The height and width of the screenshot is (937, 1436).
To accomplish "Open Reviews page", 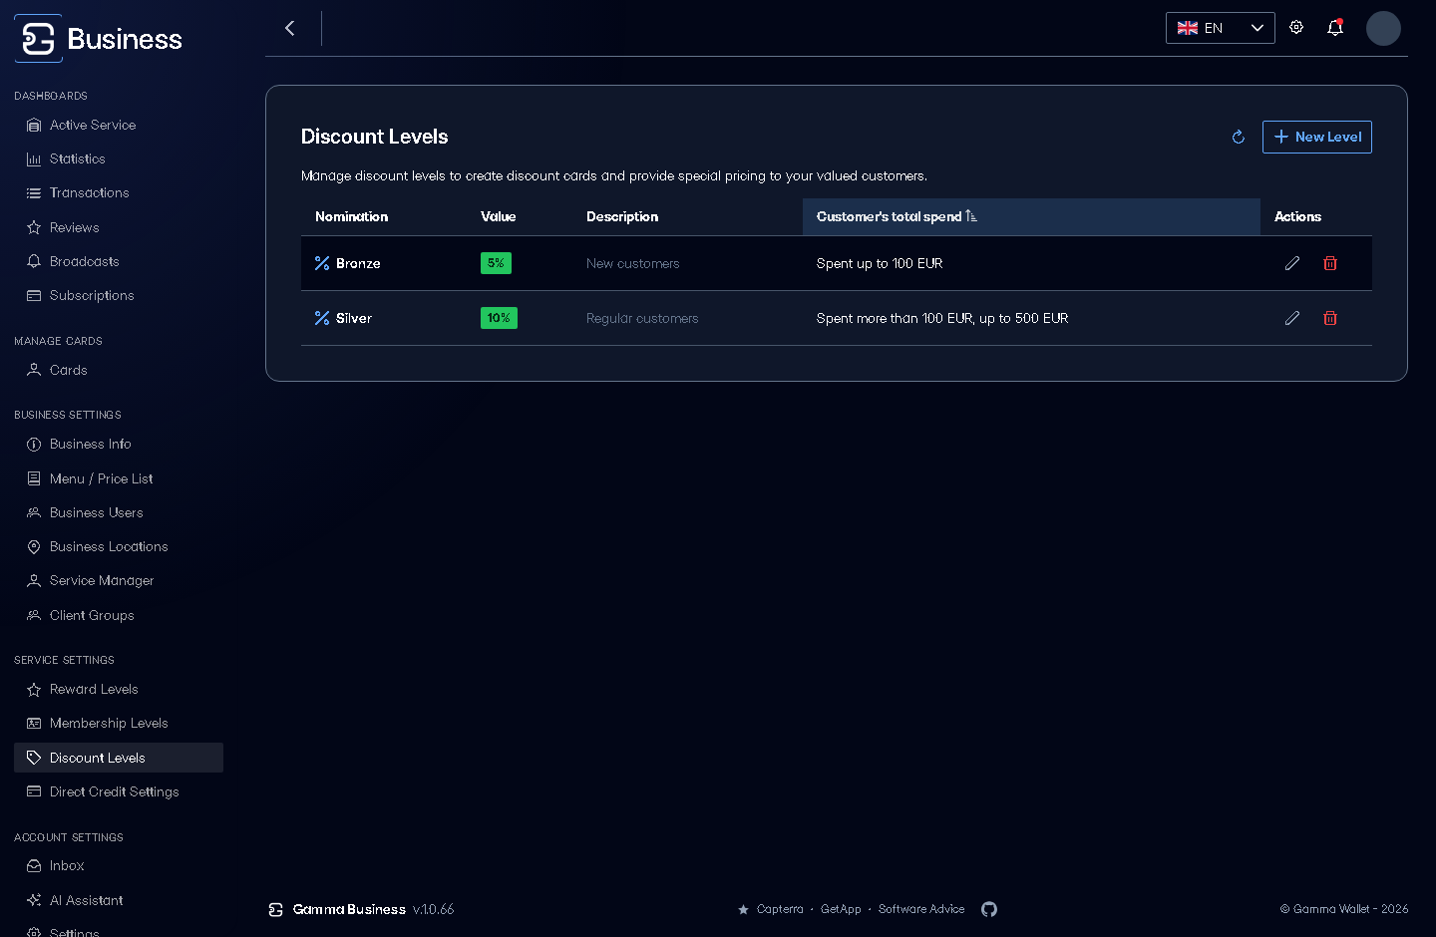I will (x=119, y=227).
